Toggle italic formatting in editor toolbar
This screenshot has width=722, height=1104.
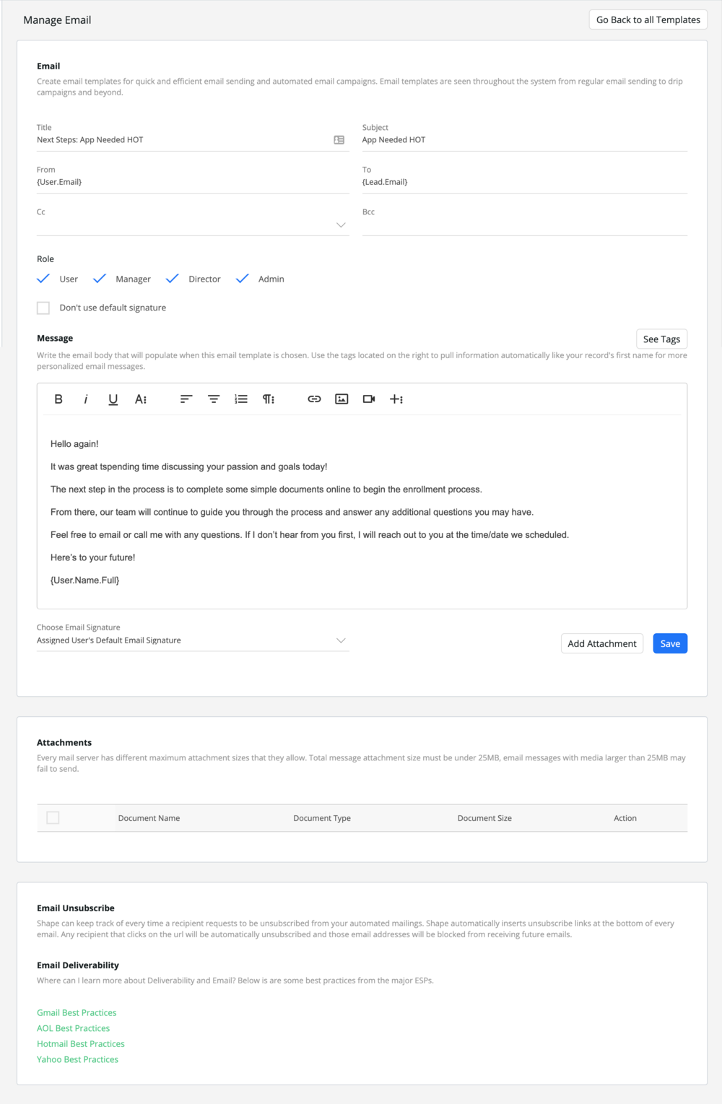86,399
